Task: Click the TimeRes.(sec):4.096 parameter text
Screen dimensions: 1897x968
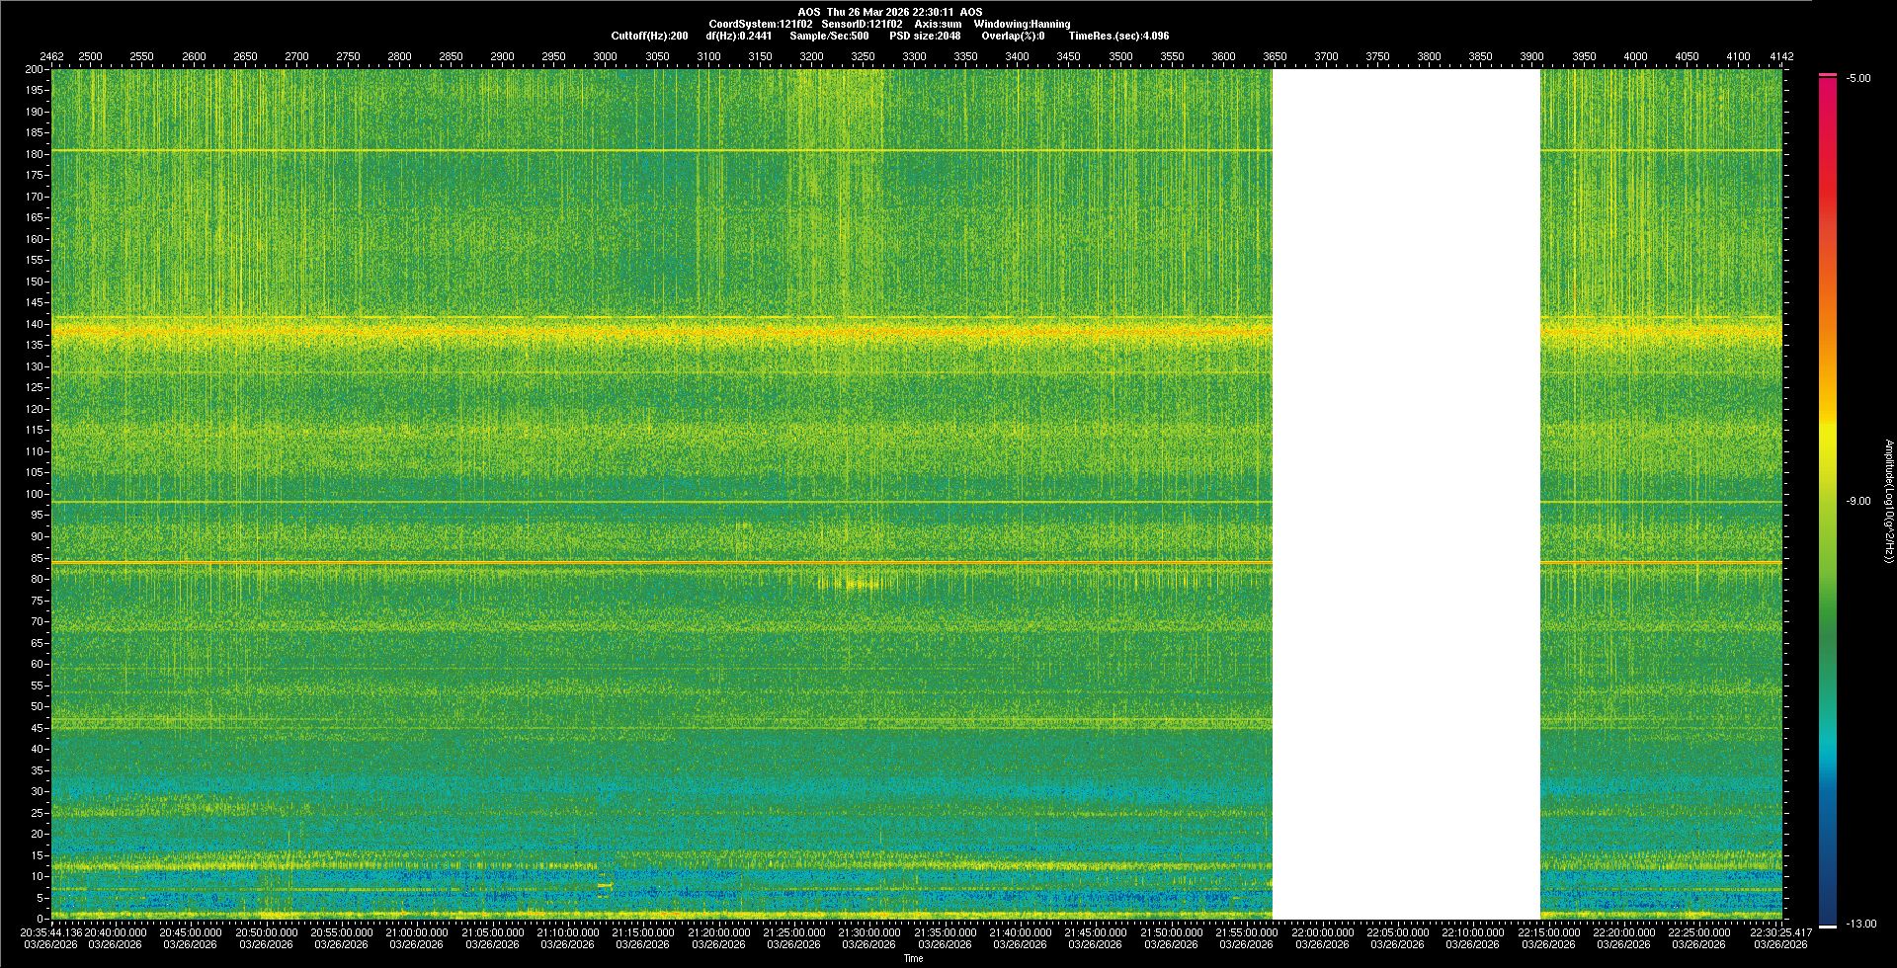Action: coord(1118,36)
